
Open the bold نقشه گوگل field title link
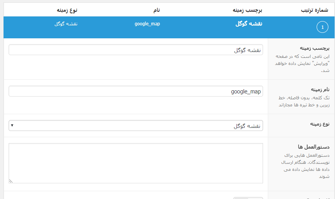coord(249,24)
